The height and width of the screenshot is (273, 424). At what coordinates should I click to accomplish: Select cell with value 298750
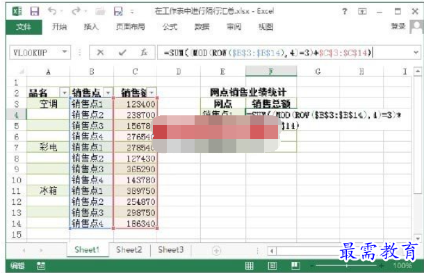point(136,213)
